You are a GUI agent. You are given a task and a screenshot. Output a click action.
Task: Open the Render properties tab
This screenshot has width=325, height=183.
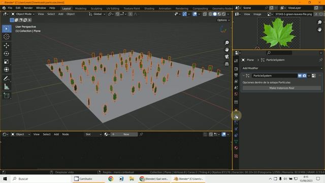tap(236, 69)
